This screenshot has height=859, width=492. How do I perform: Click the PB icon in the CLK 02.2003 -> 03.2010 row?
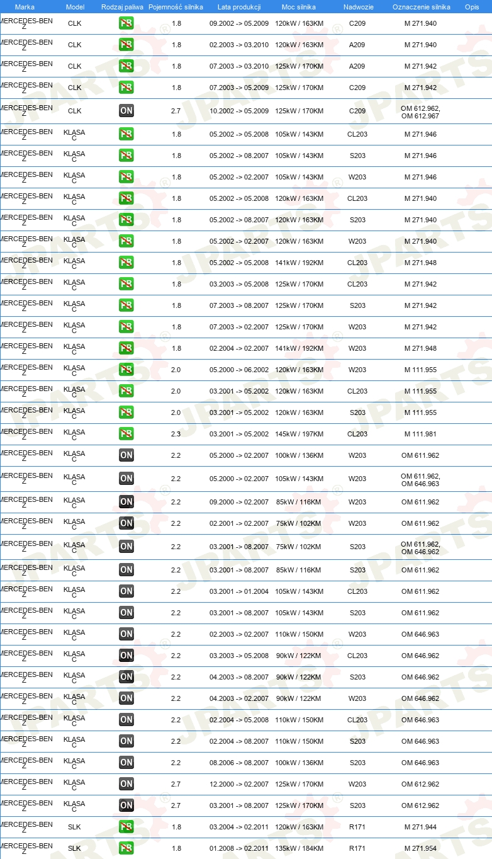click(x=126, y=45)
